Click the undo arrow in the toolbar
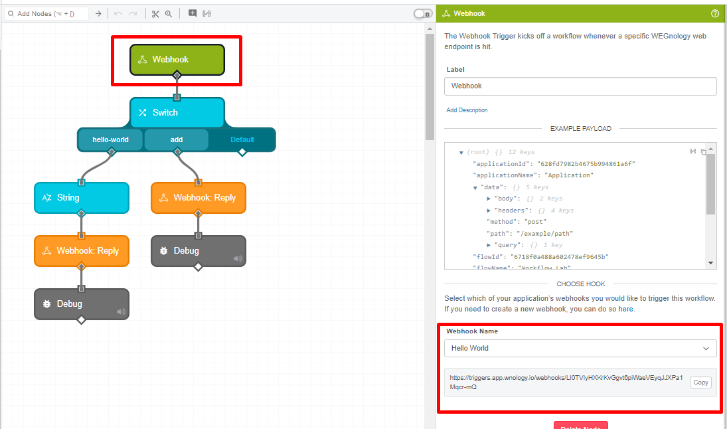727x429 pixels. (118, 14)
